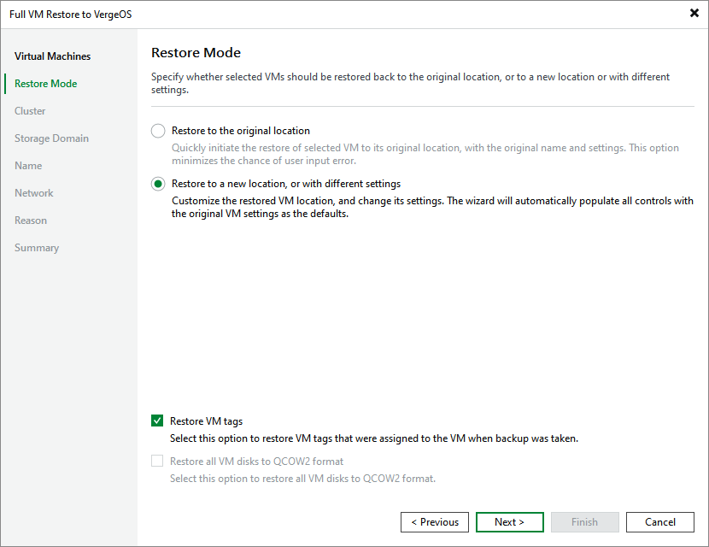Click the 'Quickly initiate the restore' description

425,155
